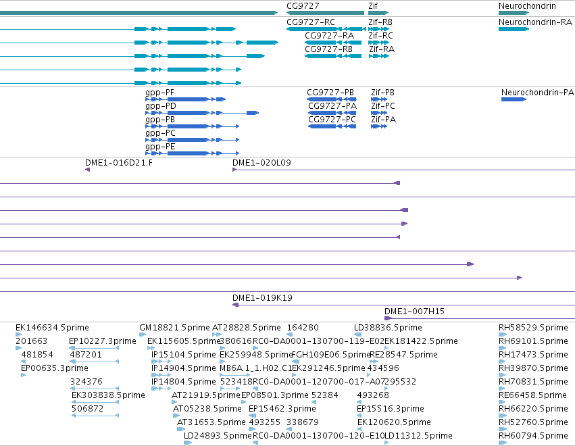This screenshot has height=446, width=575.
Task: Select feature 487201
Action: (x=86, y=355)
